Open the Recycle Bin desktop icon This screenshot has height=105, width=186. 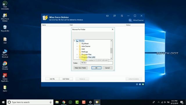tap(5, 28)
